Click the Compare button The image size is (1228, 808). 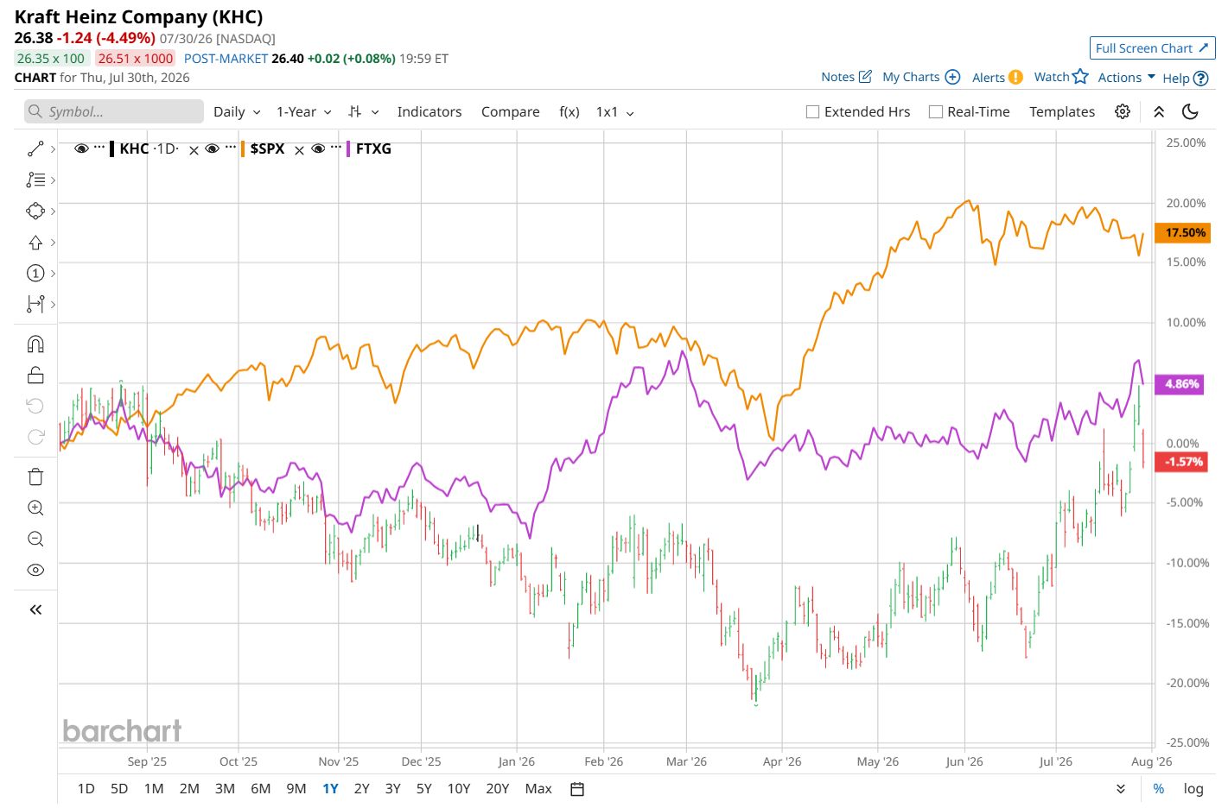pyautogui.click(x=511, y=112)
